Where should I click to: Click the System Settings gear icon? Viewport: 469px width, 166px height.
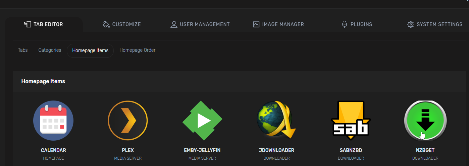click(411, 24)
